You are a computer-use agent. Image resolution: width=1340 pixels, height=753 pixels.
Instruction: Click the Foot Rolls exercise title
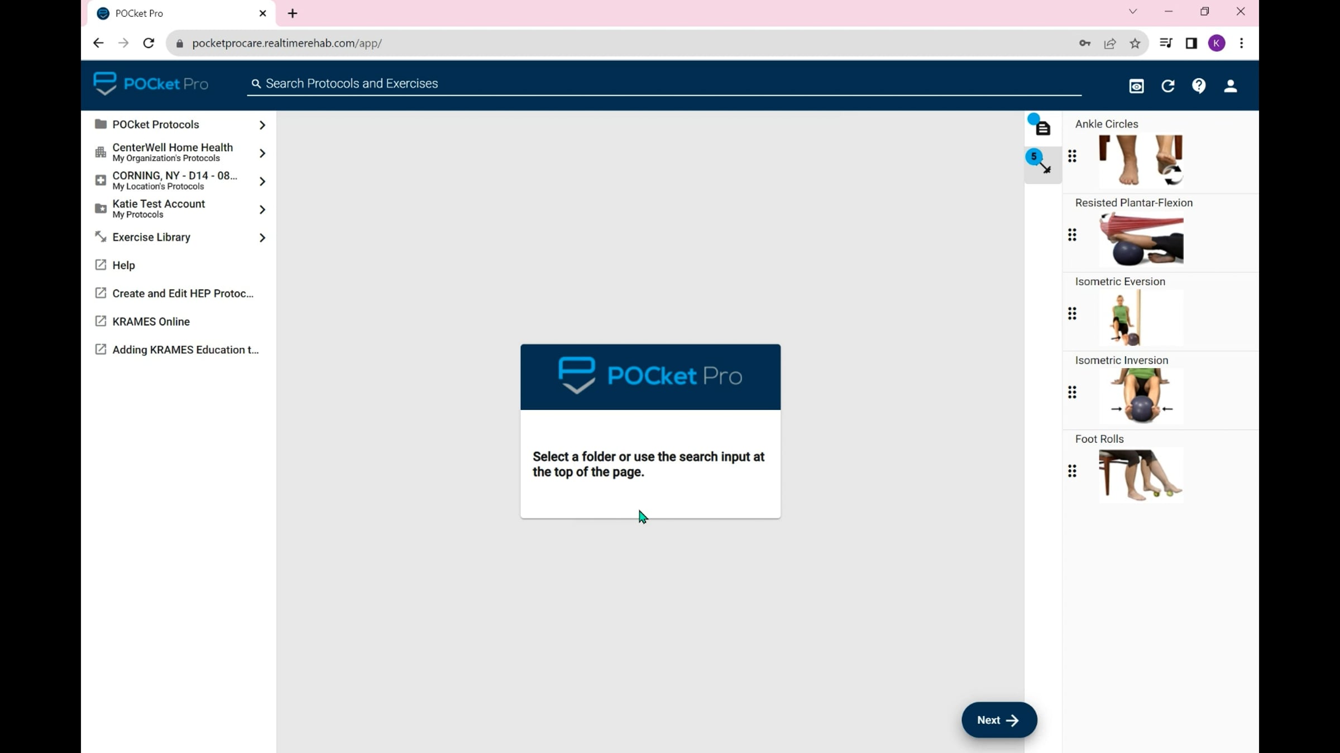click(x=1099, y=438)
